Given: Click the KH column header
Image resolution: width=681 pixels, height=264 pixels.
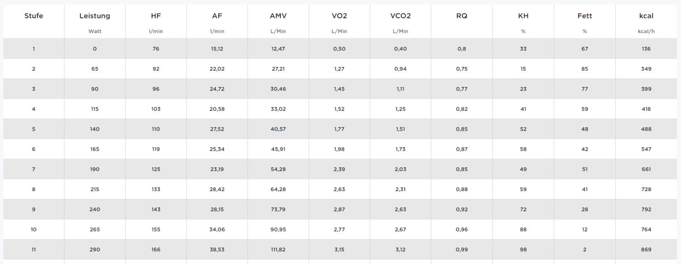Looking at the screenshot, I should coord(523,16).
